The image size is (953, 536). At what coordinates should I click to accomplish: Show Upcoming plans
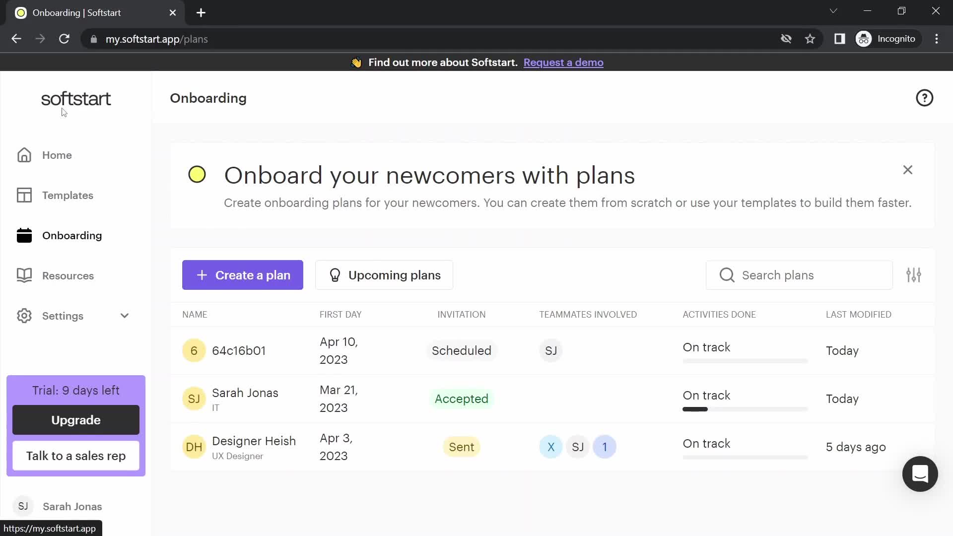pyautogui.click(x=384, y=275)
